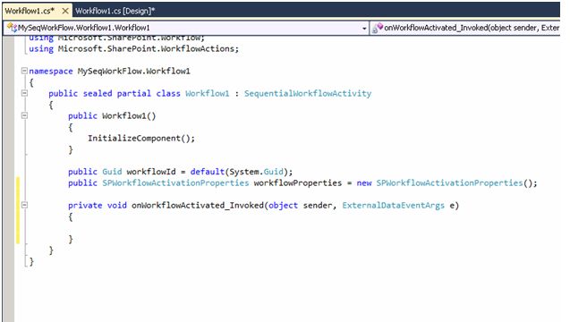Collapse the Workflow1() constructor block
Image resolution: width=570 pixels, height=322 pixels.
(x=24, y=115)
